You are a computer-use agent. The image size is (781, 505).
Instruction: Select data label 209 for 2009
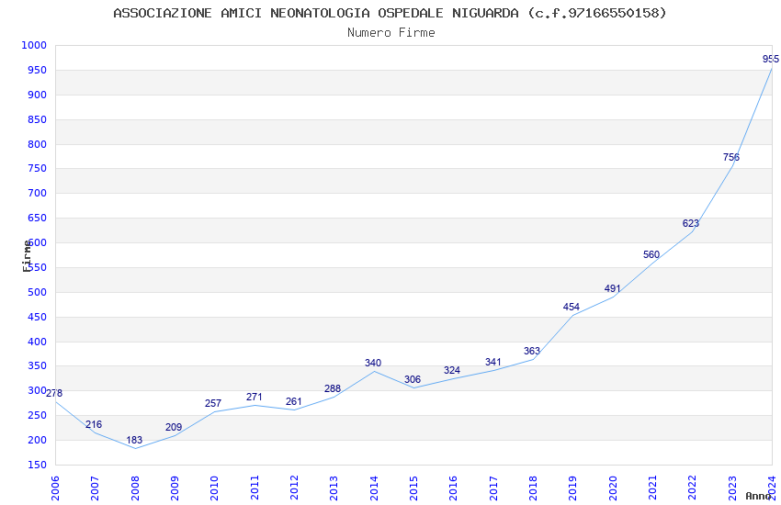point(174,427)
